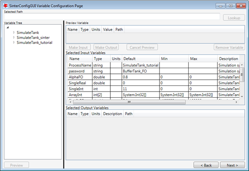Click the left arrow of input table horizontal scrollbar
The image size is (249, 171).
coord(70,102)
